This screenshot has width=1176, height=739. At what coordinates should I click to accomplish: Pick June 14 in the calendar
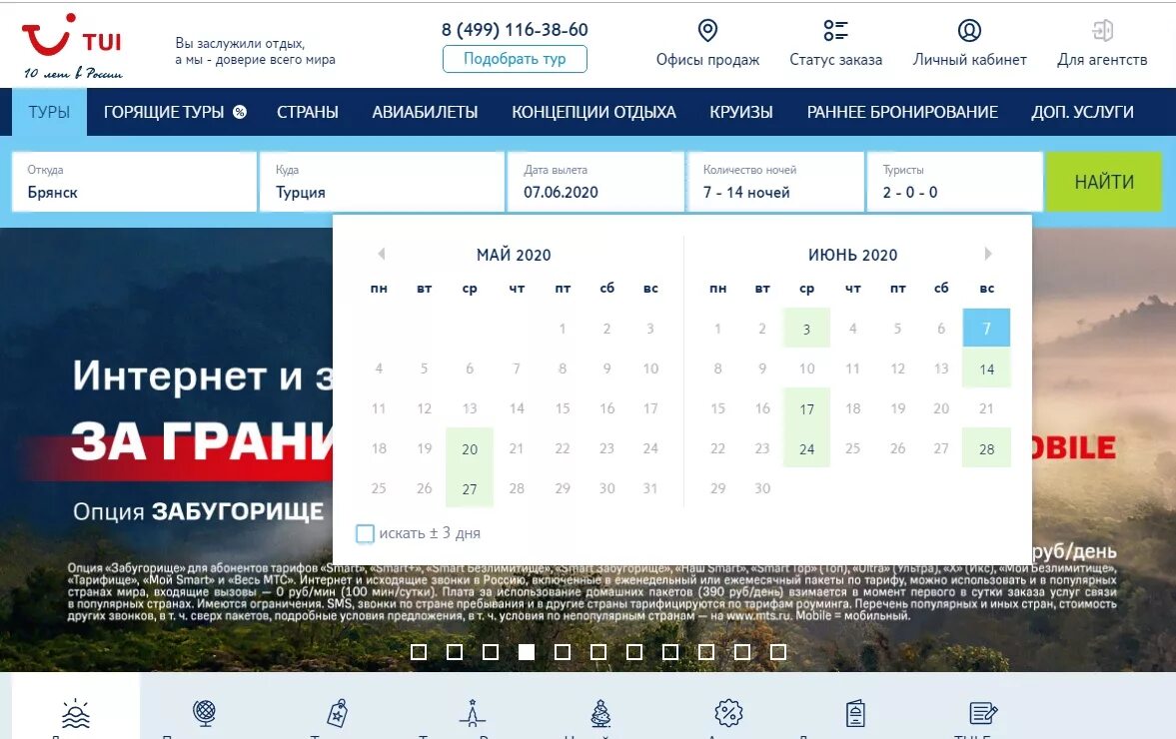(986, 368)
